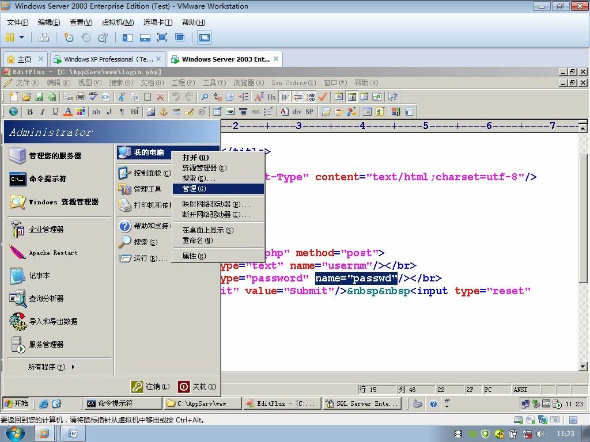Open 企业管理器 in Start menu
The image size is (590, 442).
(x=58, y=229)
